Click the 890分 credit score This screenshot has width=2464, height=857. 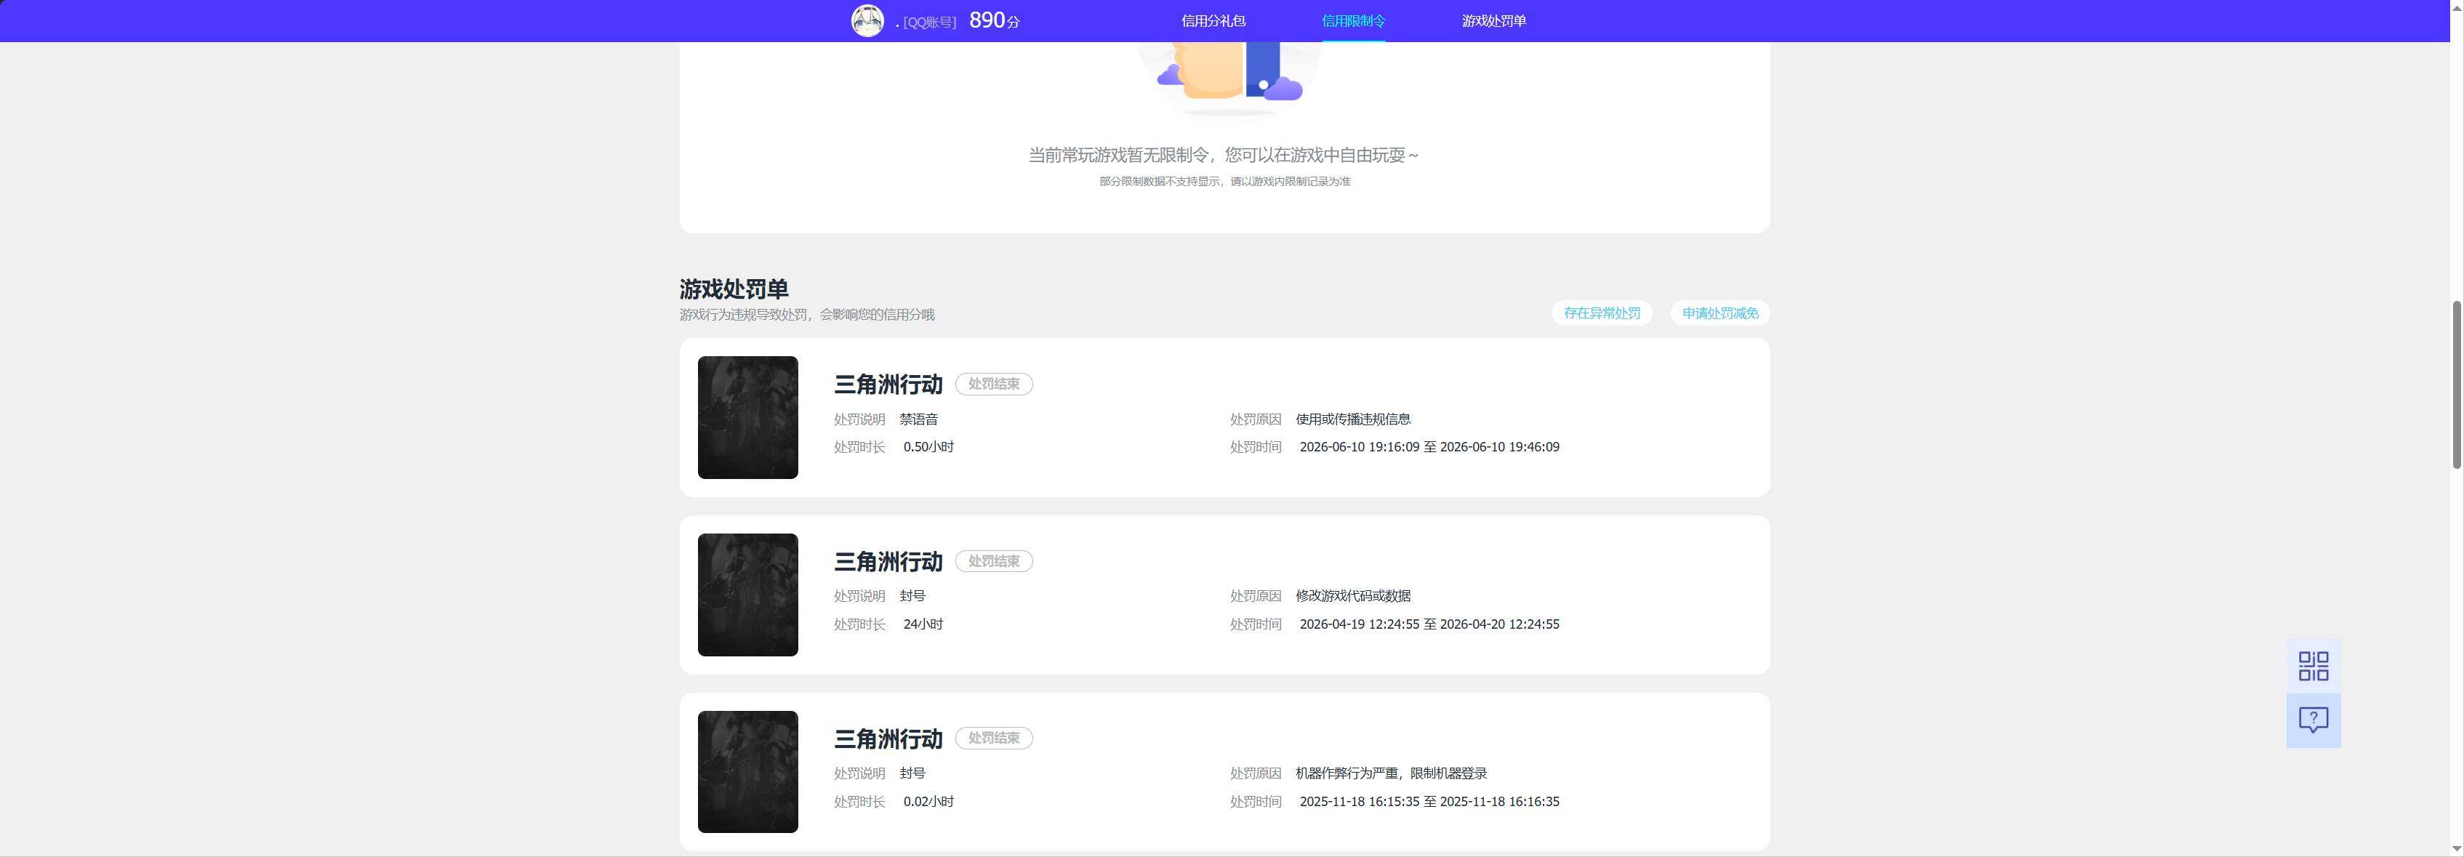(994, 21)
